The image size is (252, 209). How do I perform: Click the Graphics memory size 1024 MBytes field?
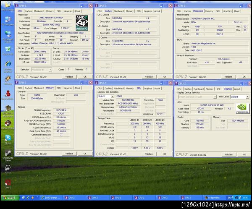(x=238, y=120)
